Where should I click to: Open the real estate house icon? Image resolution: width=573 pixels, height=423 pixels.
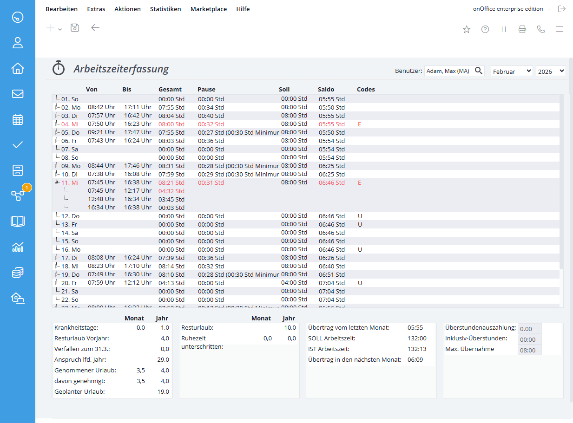(18, 69)
